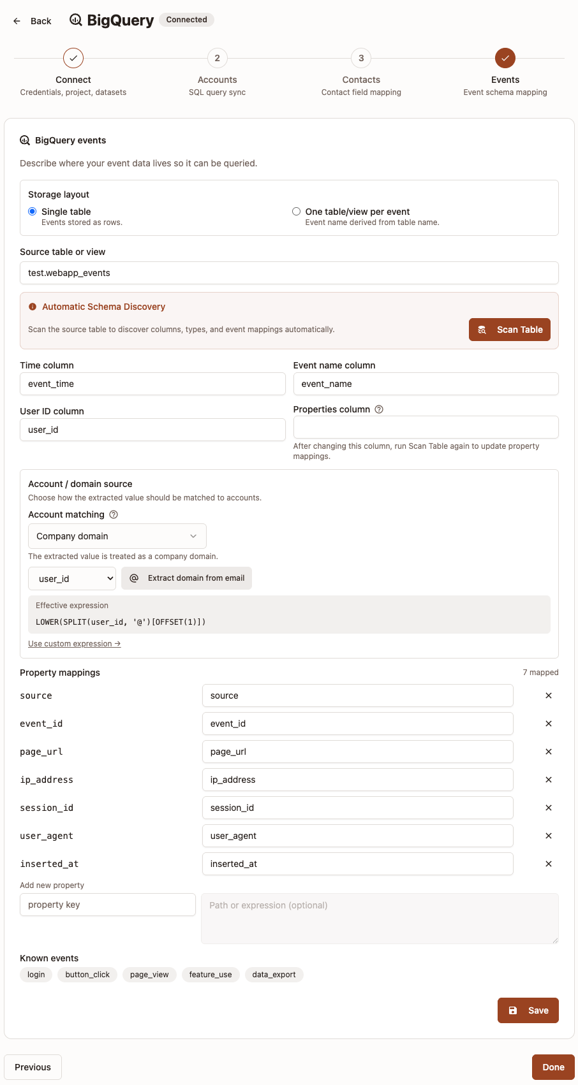Select the One table/view per event option
The image size is (578, 1085).
pyautogui.click(x=296, y=211)
